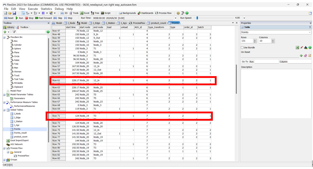Switch to the I_Station tab
313x169 pixels.
click(x=109, y=23)
